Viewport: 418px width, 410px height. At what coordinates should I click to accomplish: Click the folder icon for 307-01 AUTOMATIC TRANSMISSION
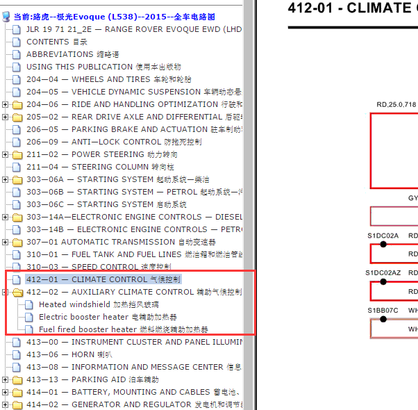pos(17,243)
